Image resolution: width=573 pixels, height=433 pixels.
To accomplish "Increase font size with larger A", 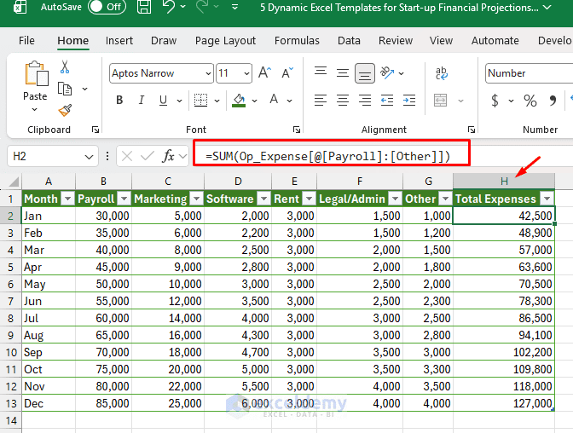I will pos(264,73).
